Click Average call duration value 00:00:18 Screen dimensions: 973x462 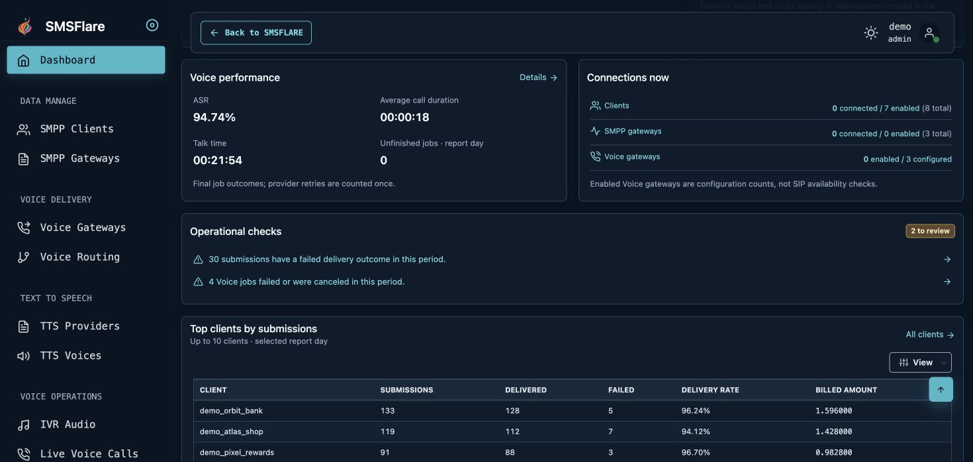tap(404, 118)
